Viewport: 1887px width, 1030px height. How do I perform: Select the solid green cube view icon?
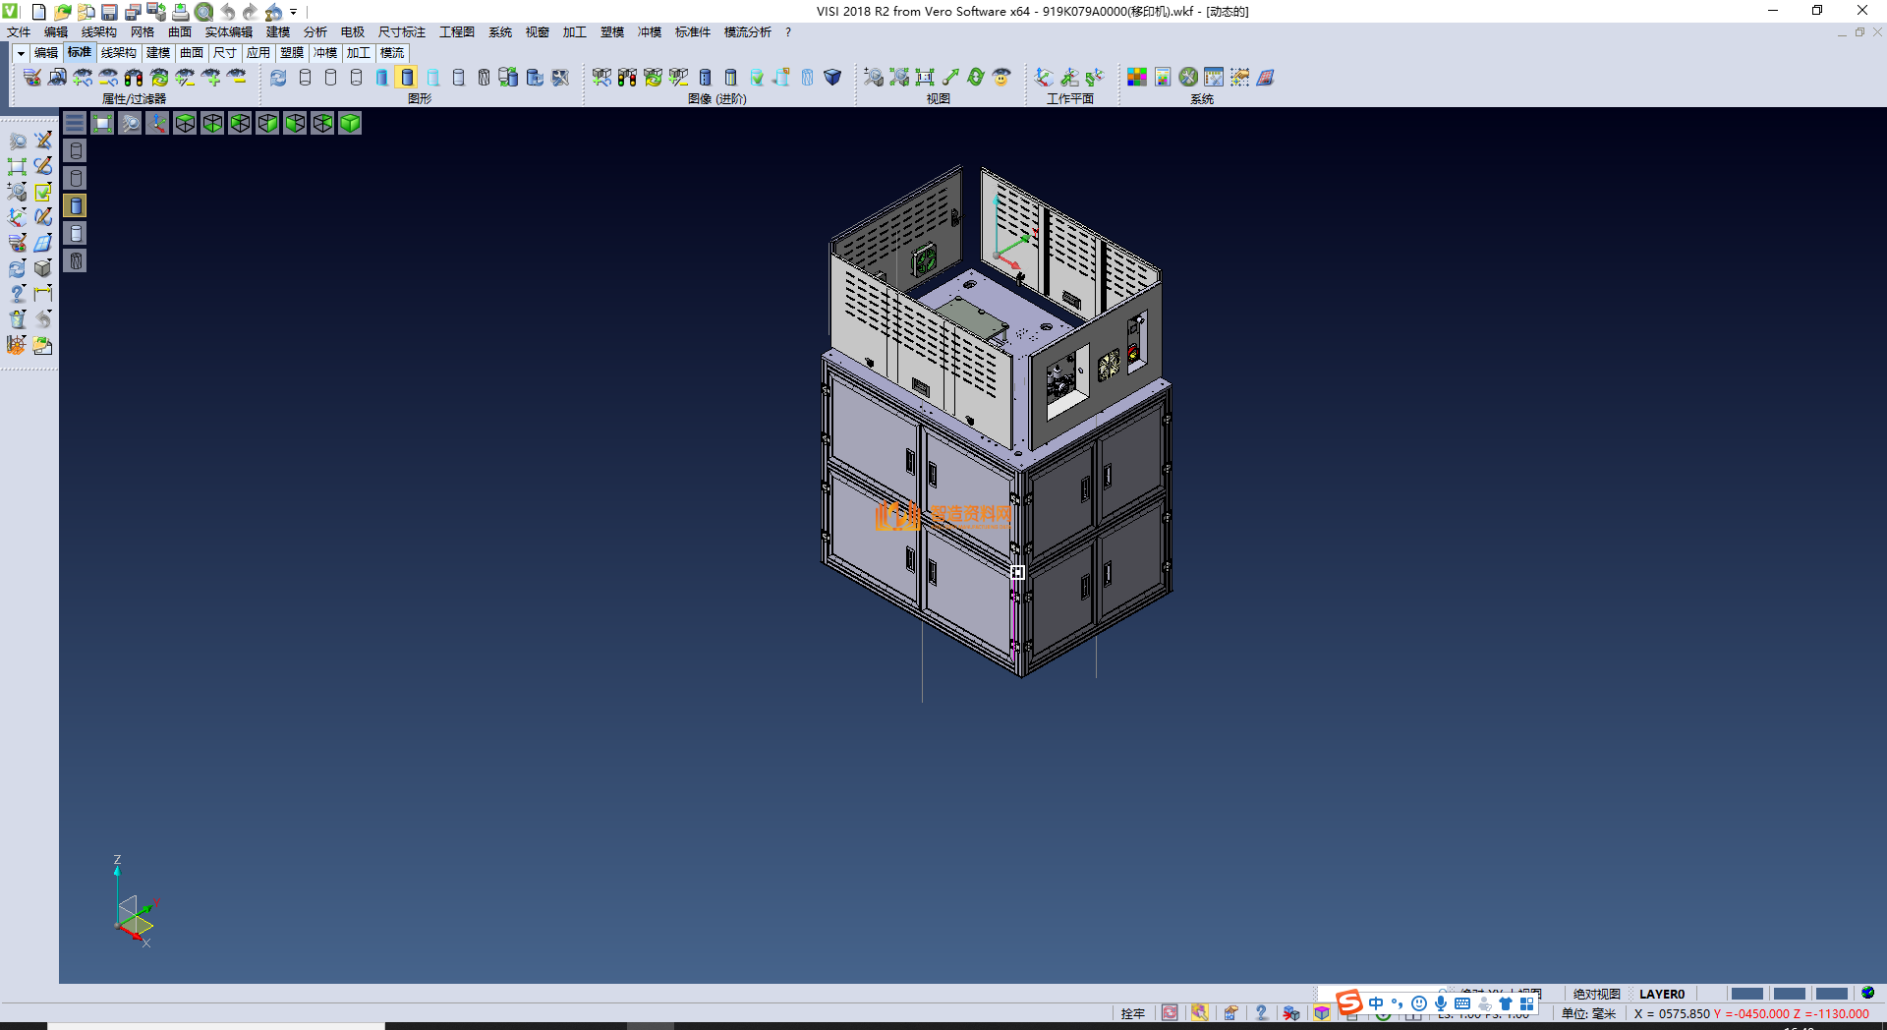click(350, 123)
